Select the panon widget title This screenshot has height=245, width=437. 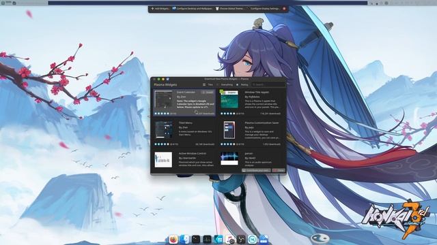249,153
